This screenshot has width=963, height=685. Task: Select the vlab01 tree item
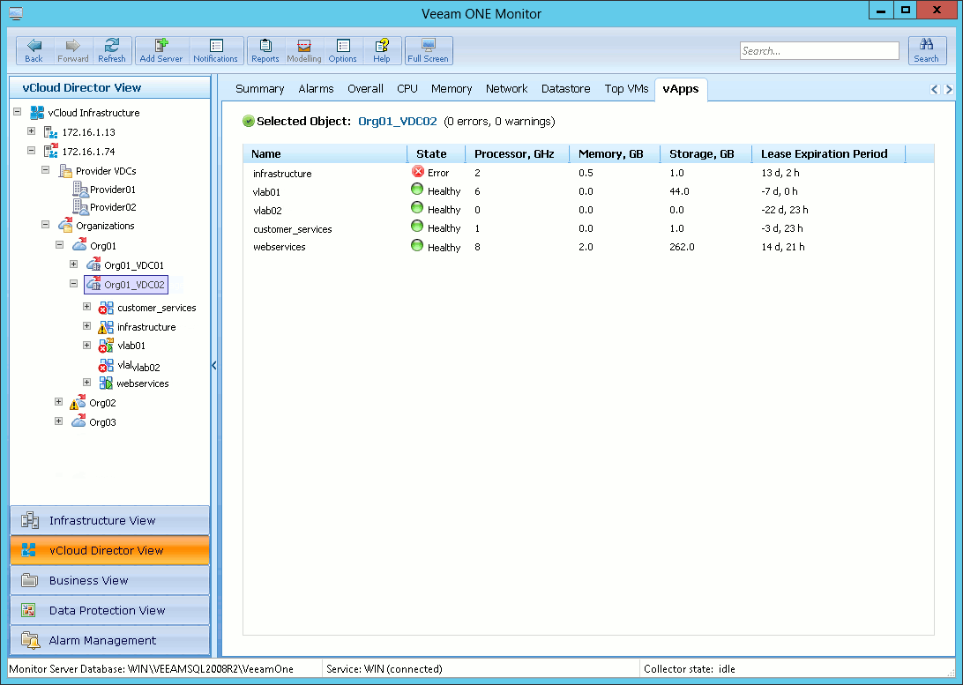[x=131, y=346]
